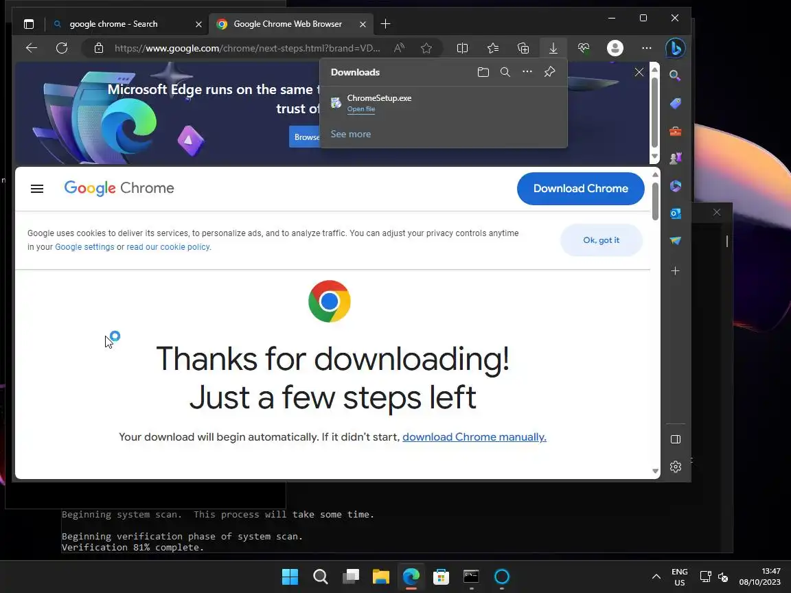
Task: Open the split screen icon
Action: [x=462, y=48]
